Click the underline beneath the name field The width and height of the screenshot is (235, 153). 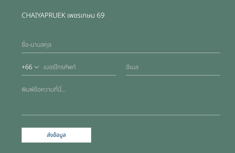coord(121,53)
